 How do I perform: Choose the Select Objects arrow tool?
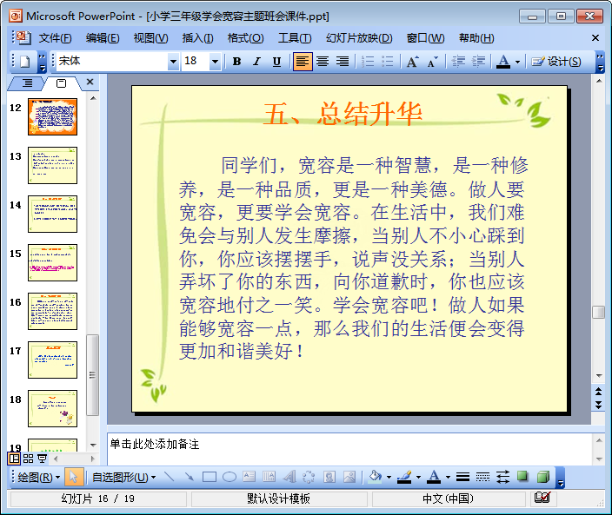point(74,477)
